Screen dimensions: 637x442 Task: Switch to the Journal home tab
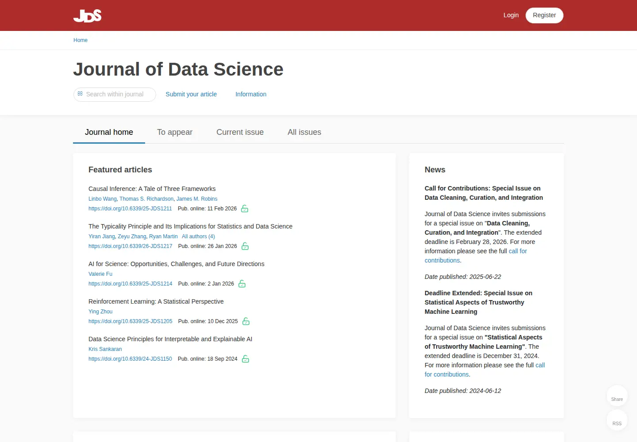pyautogui.click(x=109, y=132)
